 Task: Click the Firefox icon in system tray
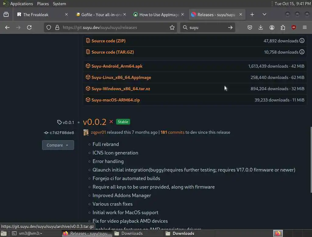click(x=278, y=233)
